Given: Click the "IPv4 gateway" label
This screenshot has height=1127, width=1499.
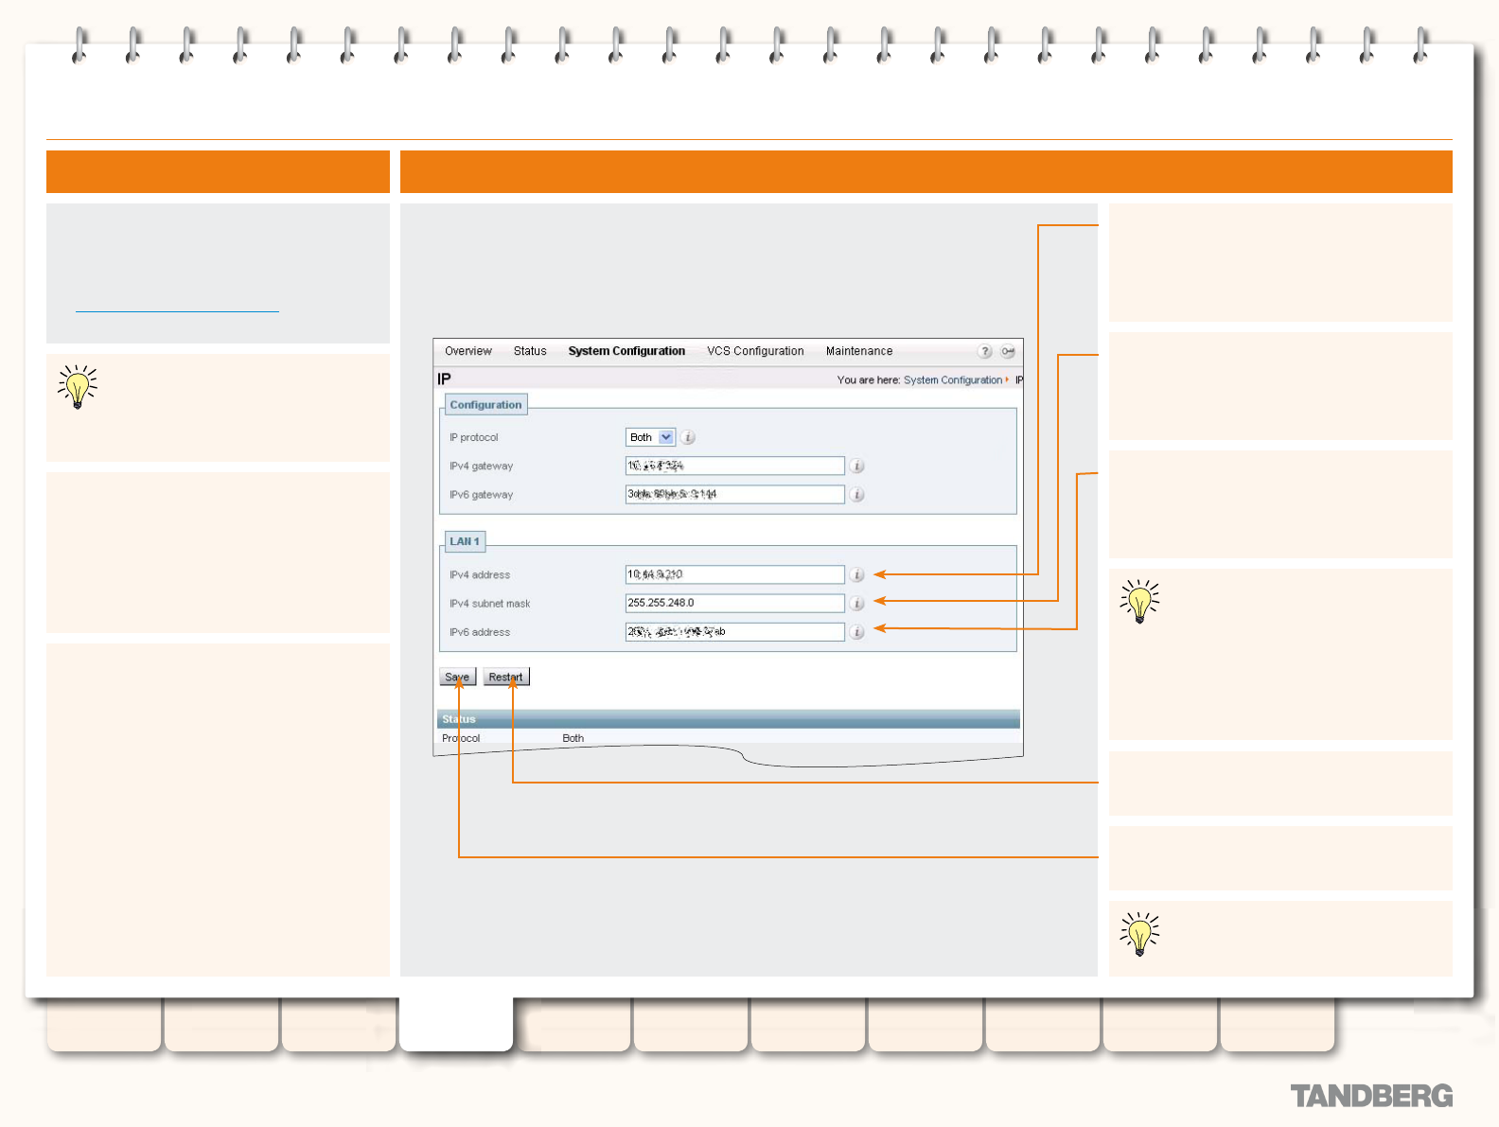Looking at the screenshot, I should click(x=481, y=466).
